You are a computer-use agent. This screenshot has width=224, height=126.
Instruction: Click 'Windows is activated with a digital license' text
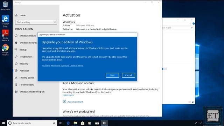(96, 29)
